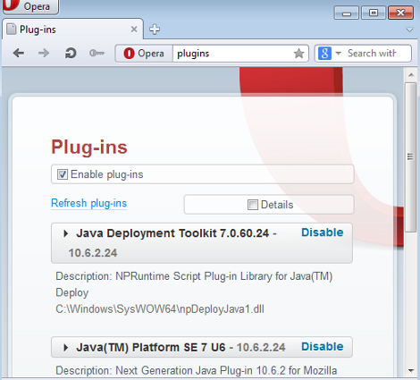
Task: Close the Plug-ins tab
Action: (134, 30)
